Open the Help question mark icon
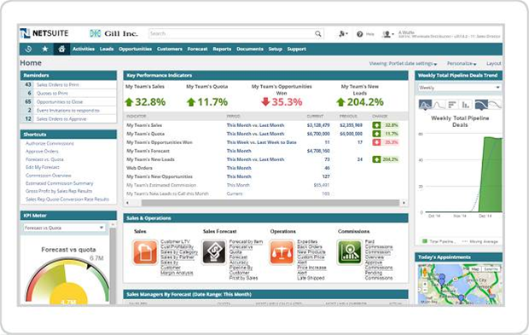Screen dimensions: 529x335 pos(360,34)
